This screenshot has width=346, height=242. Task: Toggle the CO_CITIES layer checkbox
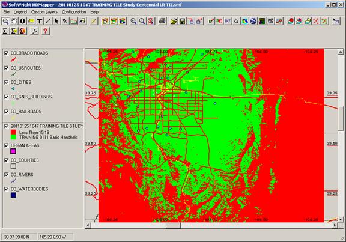pos(7,82)
